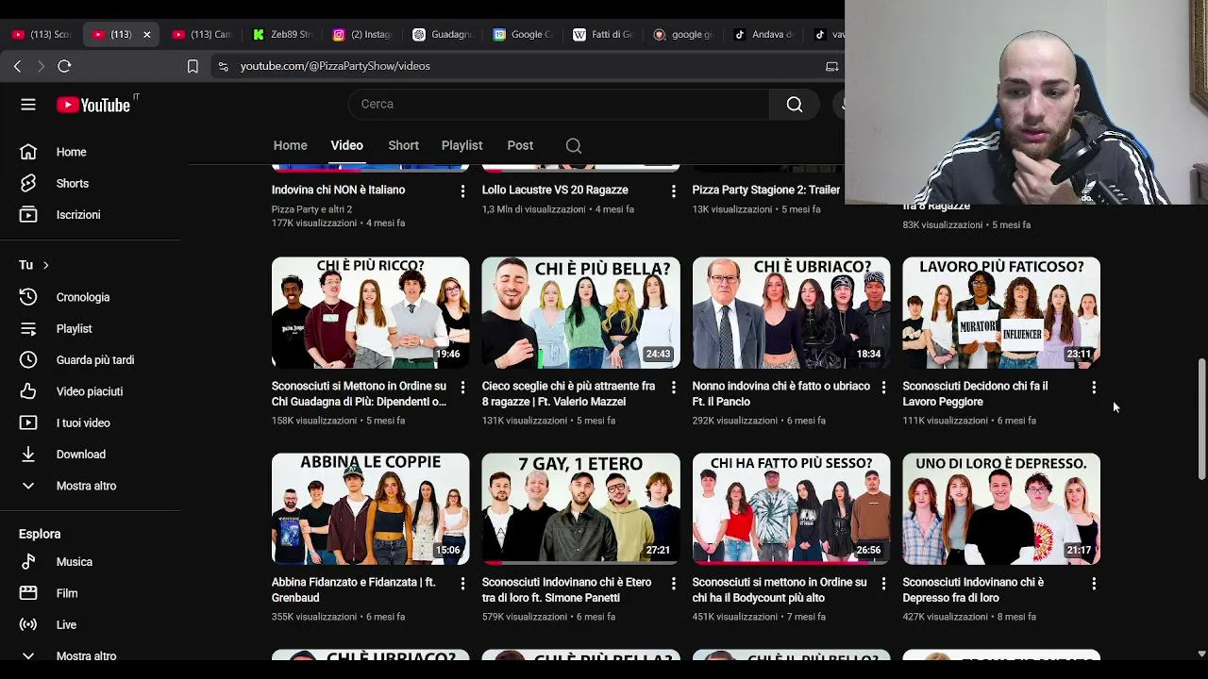The height and width of the screenshot is (679, 1208).
Task: Open the CHI HA FATTO PIÙ SESSO thumbnail
Action: coord(791,508)
